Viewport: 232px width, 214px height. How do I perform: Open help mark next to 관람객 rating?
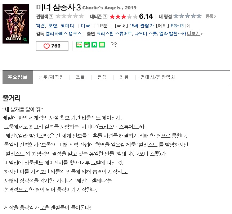coord(51,17)
